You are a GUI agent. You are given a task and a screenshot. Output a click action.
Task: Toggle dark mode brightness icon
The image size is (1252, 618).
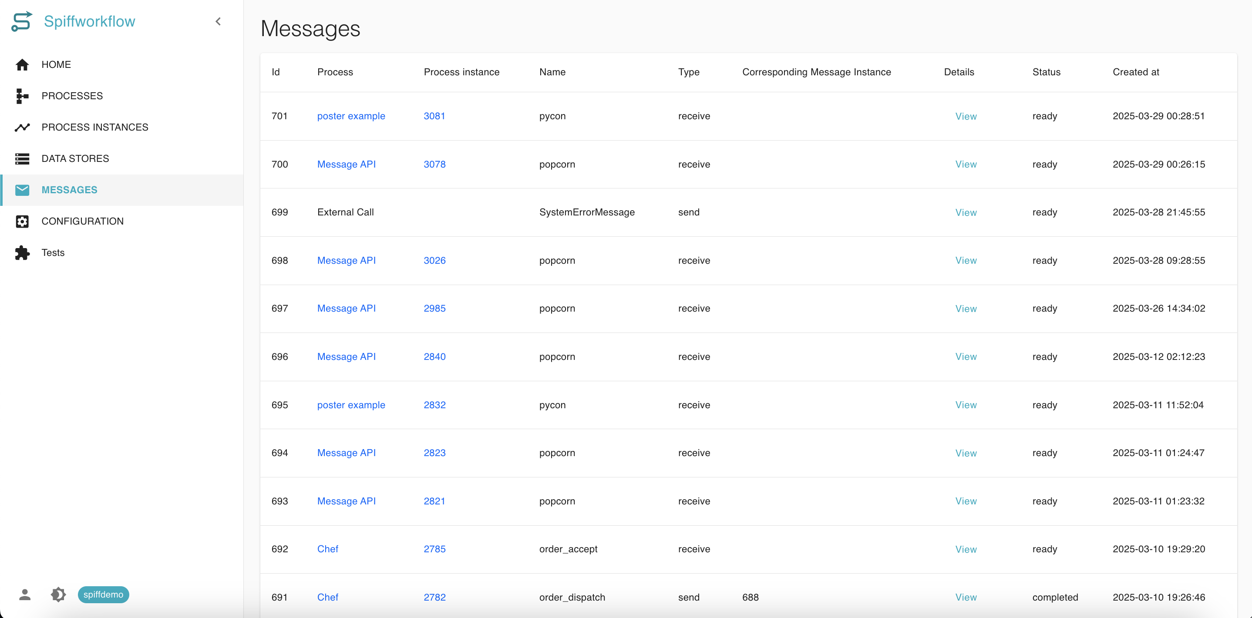tap(58, 594)
